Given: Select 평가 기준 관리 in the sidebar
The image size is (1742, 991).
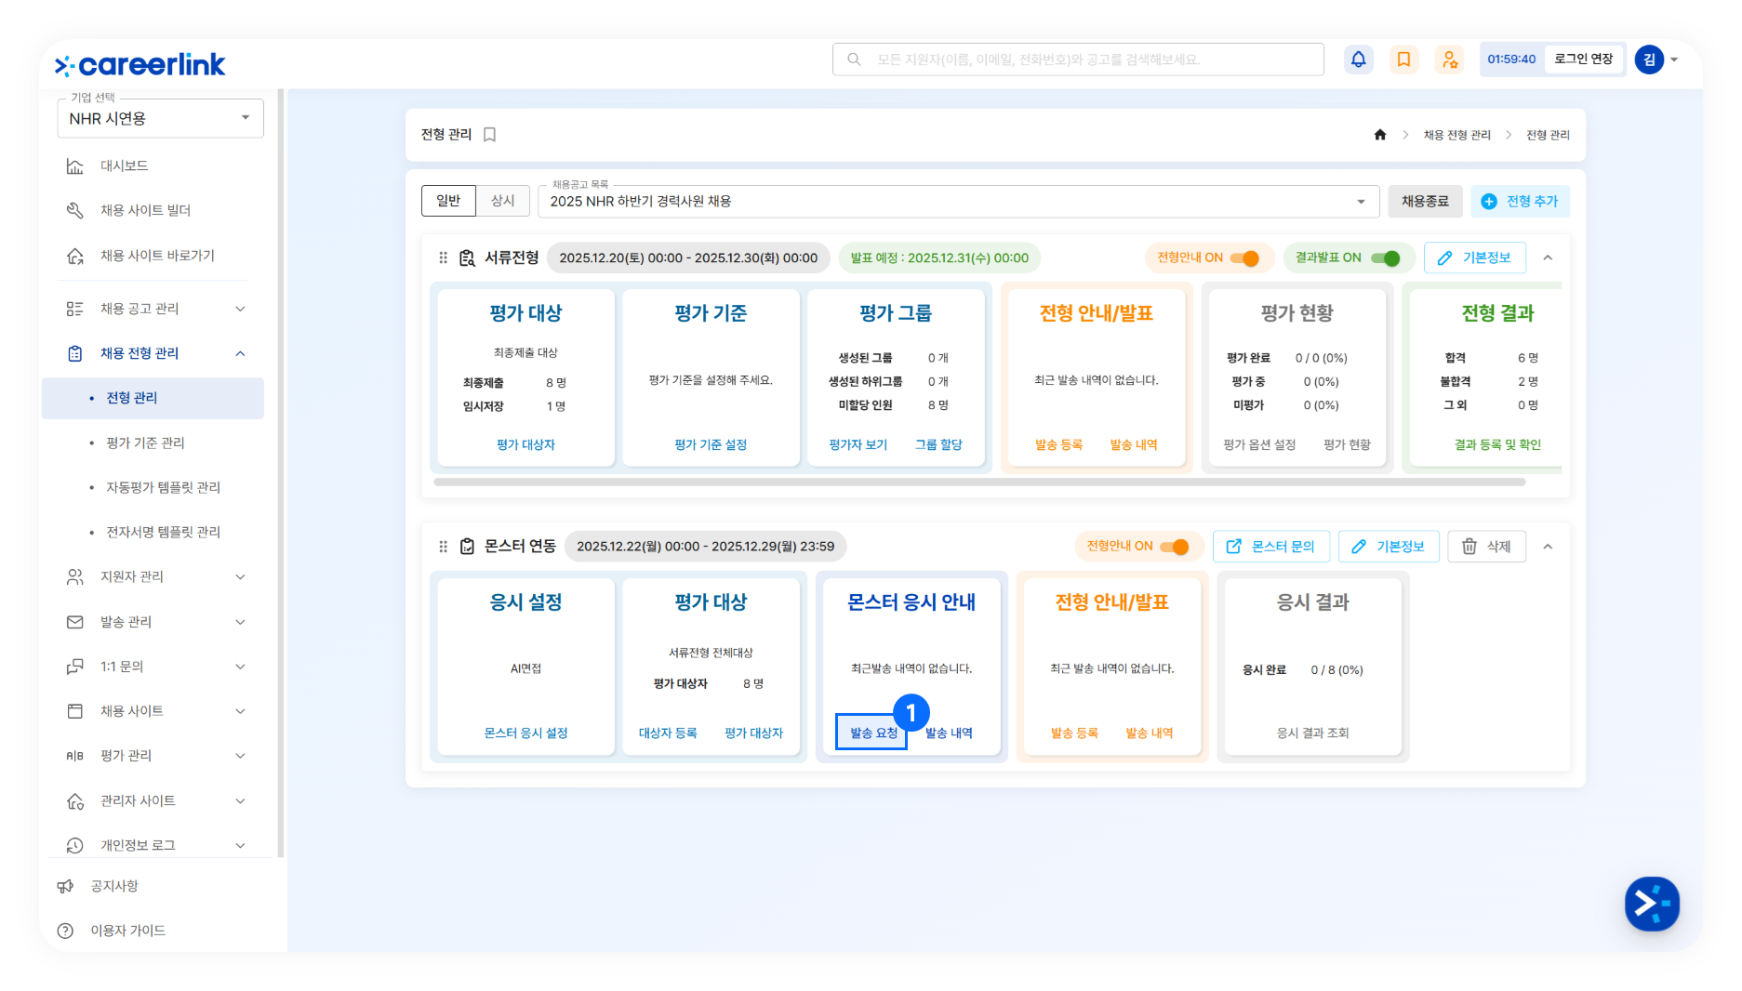Looking at the screenshot, I should [145, 443].
